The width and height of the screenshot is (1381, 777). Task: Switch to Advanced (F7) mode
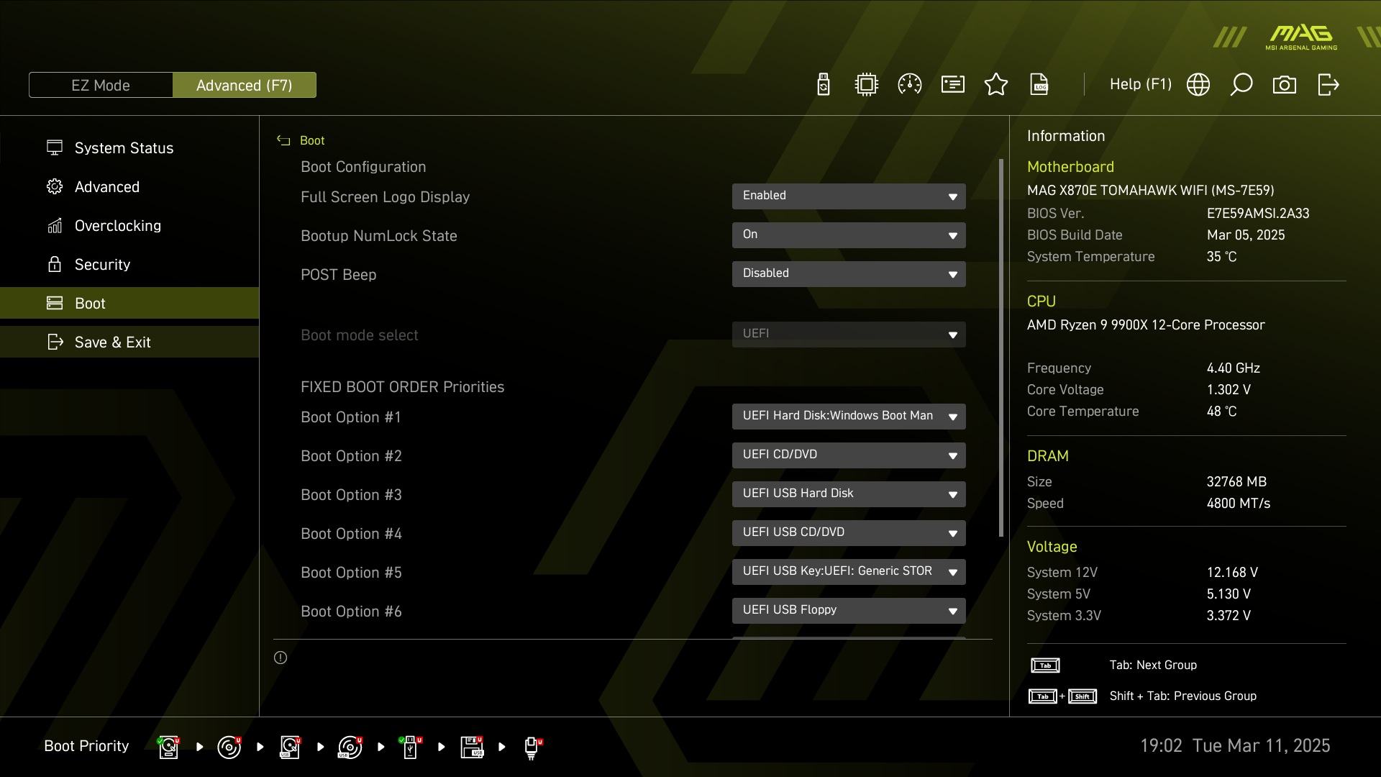pyautogui.click(x=245, y=85)
